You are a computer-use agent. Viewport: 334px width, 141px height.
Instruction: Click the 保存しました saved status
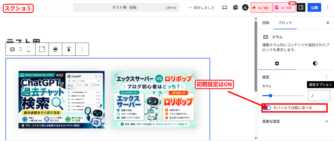click(x=202, y=8)
